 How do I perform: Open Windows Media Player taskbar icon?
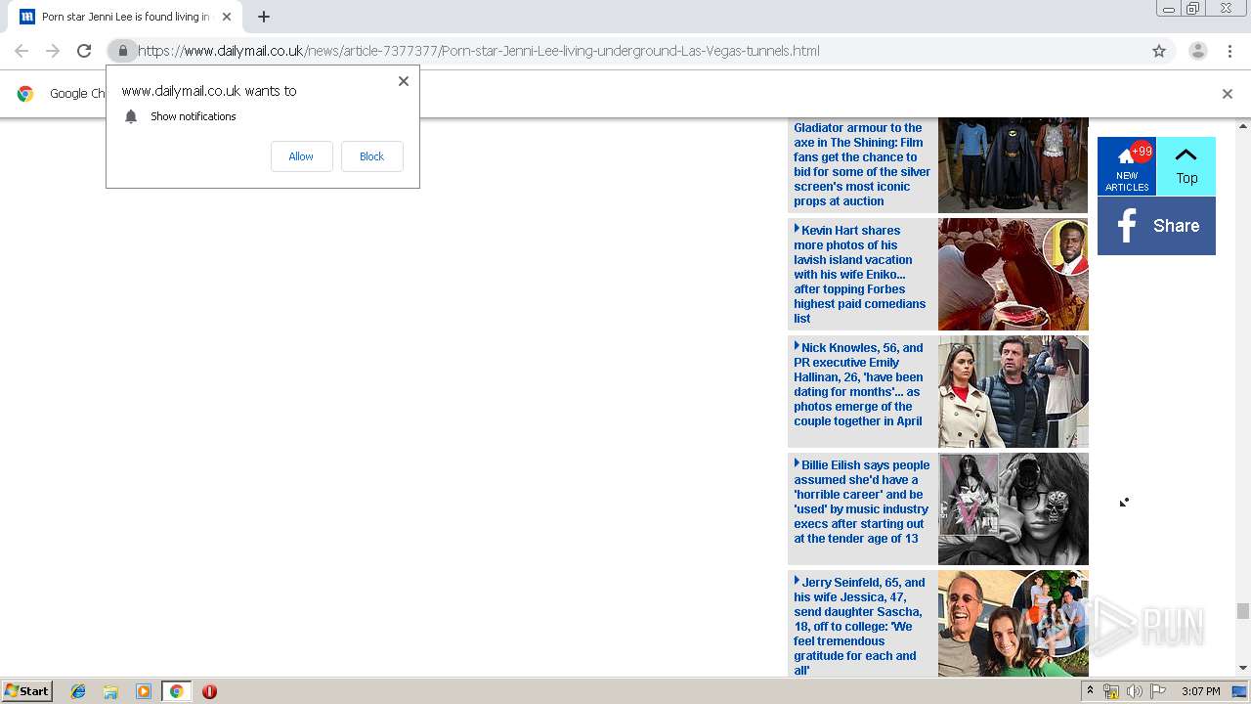[x=144, y=691]
